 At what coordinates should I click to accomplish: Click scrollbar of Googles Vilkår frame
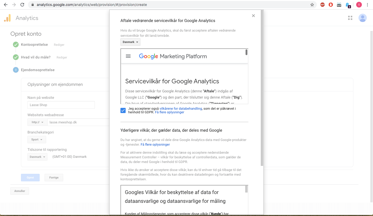click(x=246, y=189)
